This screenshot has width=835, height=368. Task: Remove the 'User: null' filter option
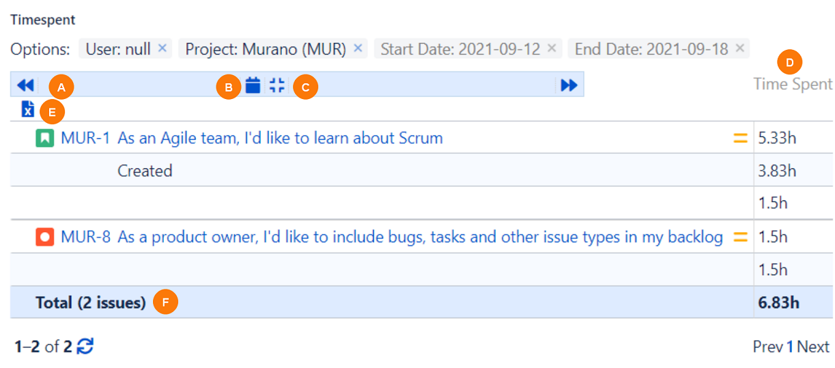click(x=162, y=48)
